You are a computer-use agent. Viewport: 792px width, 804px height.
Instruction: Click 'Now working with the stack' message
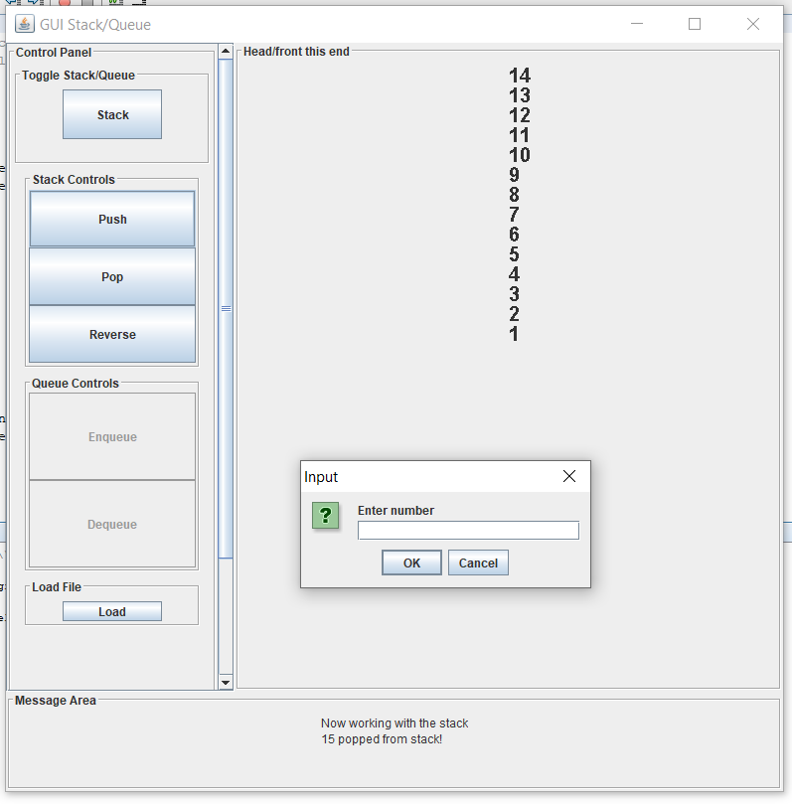tap(395, 723)
